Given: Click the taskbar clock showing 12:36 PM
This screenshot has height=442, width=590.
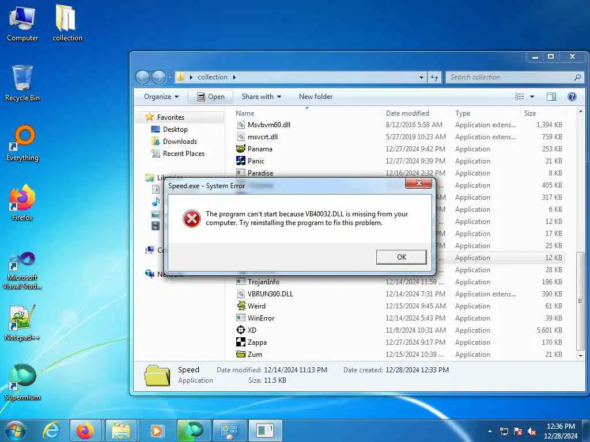Looking at the screenshot, I should (560, 431).
